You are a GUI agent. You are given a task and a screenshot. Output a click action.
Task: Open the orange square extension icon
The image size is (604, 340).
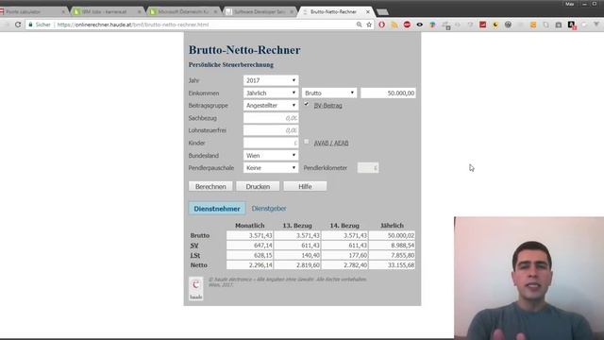533,25
